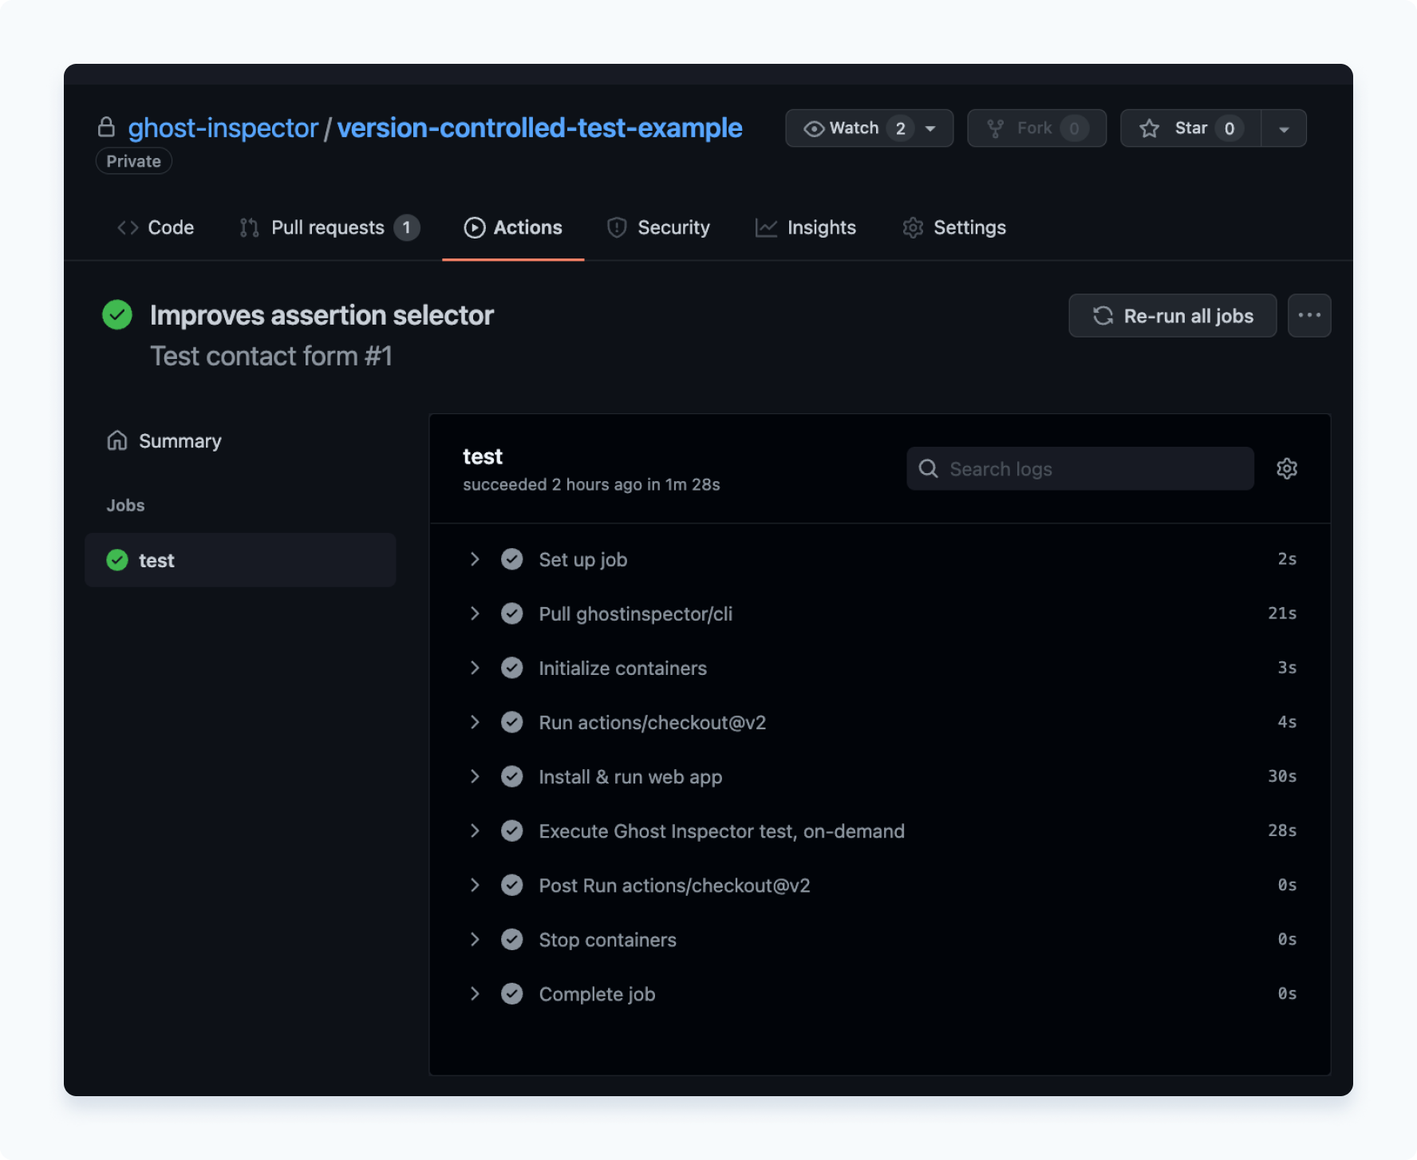Open version-controlled-test-example repository link
The image size is (1417, 1160).
pos(539,128)
